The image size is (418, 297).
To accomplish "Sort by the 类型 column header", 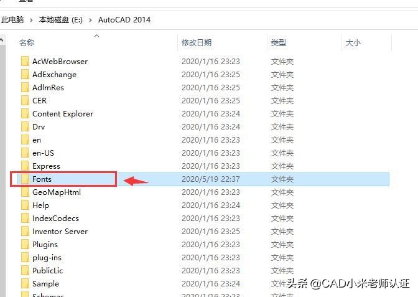I will [278, 42].
